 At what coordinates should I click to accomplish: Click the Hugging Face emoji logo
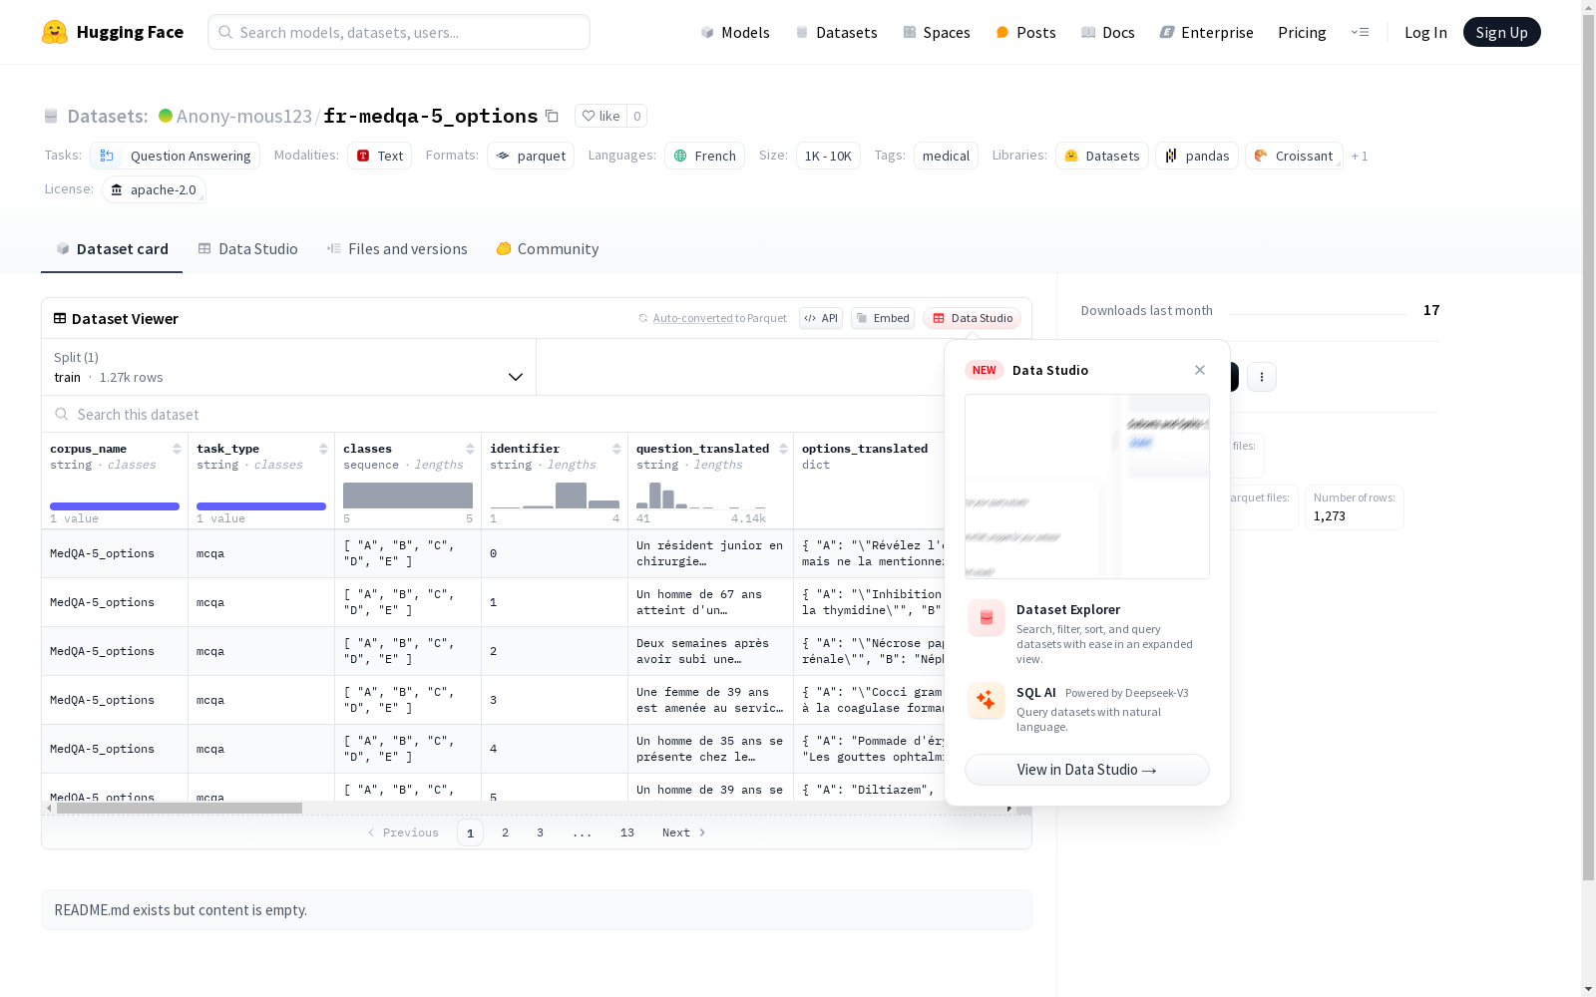point(55,32)
